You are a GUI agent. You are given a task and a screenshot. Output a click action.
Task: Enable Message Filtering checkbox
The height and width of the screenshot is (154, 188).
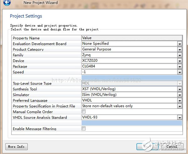coord(84,129)
